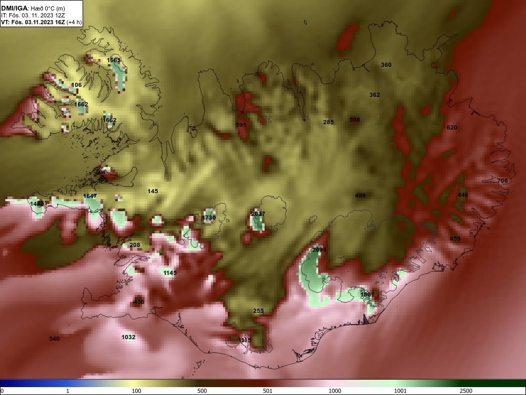The height and width of the screenshot is (395, 526).
Task: Click the 362 height value on the map
Action: [375, 95]
